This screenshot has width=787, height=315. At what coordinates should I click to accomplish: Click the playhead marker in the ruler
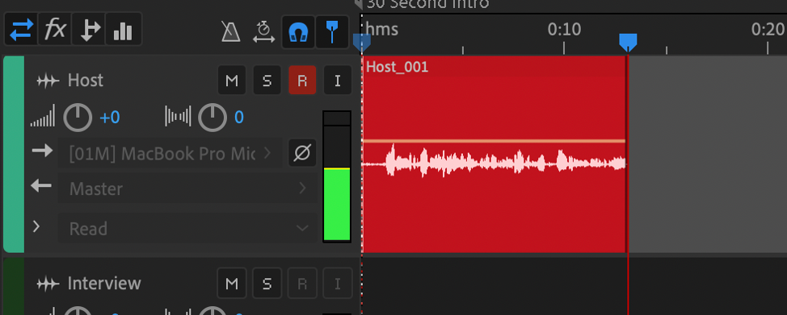click(628, 43)
